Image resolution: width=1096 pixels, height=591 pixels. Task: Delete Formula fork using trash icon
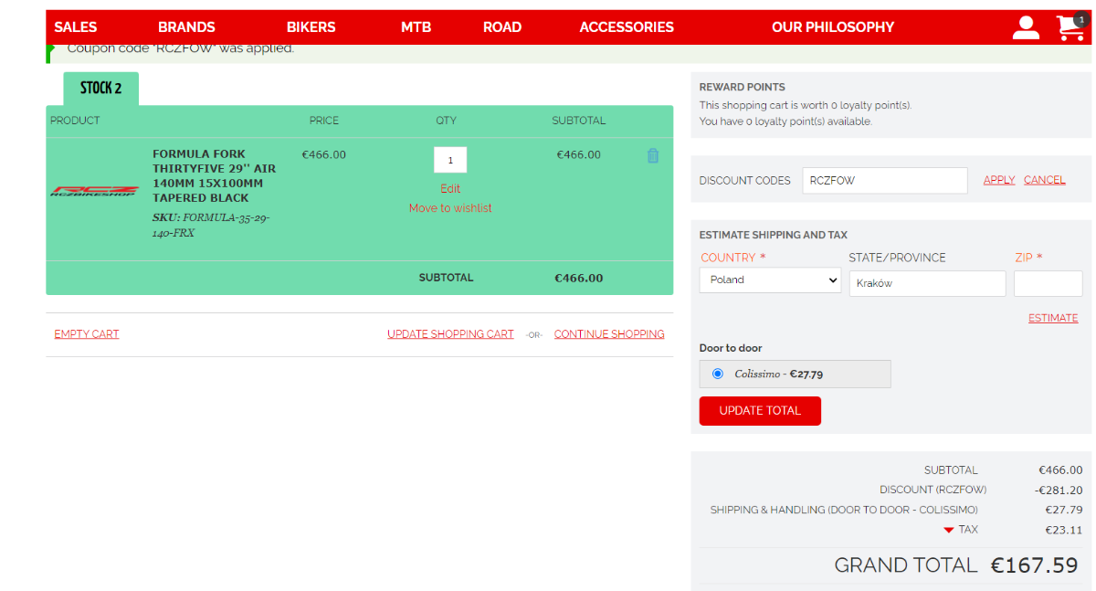pyautogui.click(x=652, y=156)
